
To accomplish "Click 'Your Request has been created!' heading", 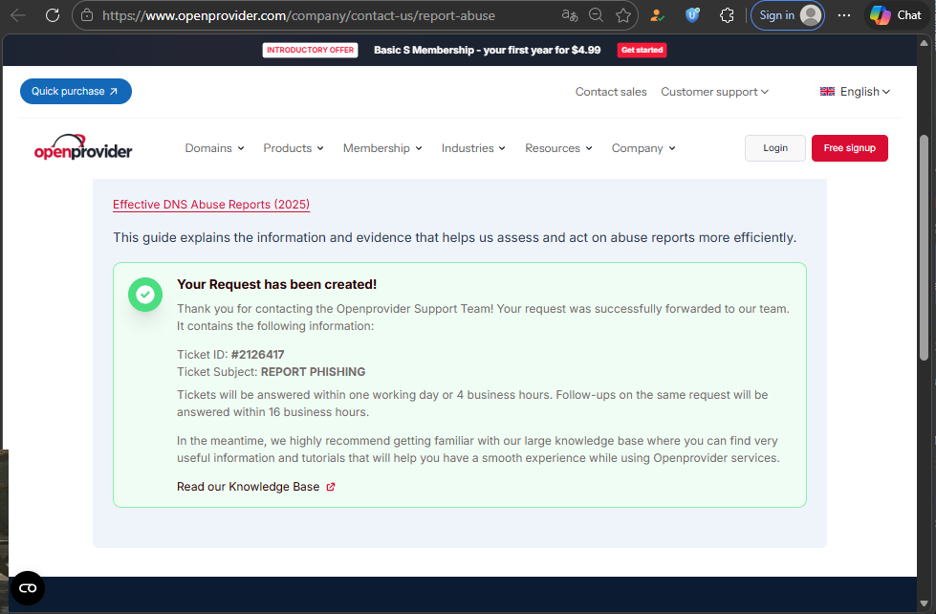I will tap(276, 284).
